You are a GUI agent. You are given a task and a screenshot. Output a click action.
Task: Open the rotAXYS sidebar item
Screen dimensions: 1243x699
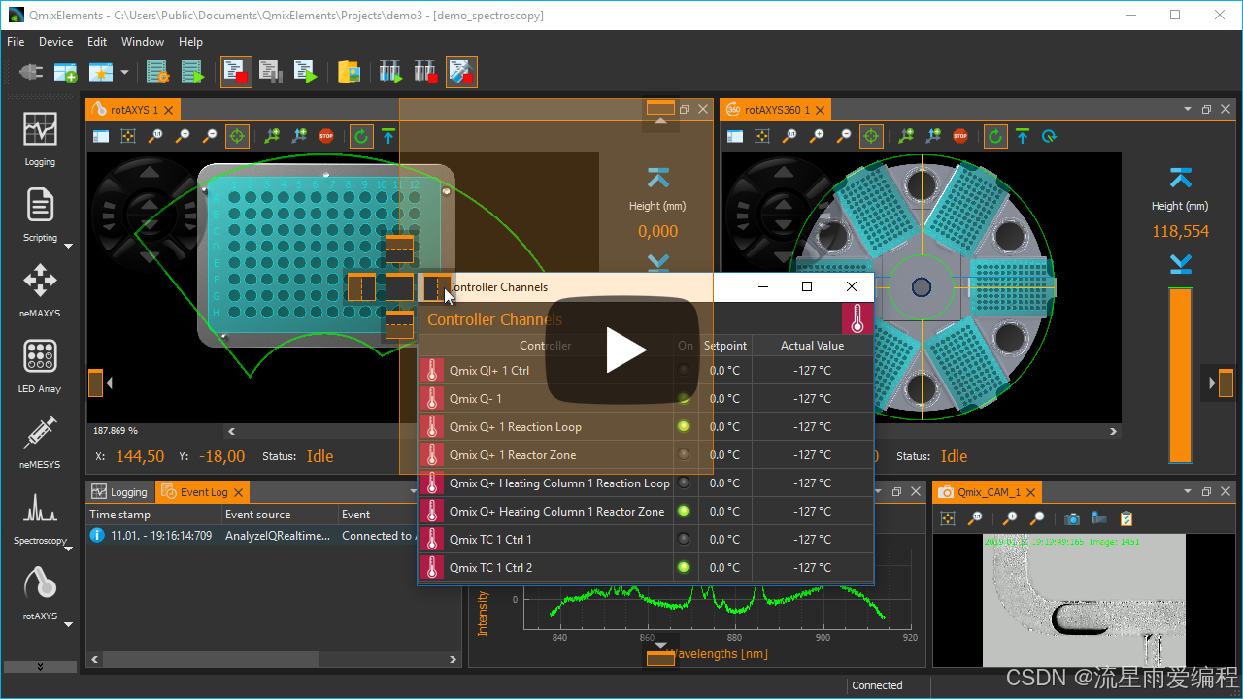40,593
